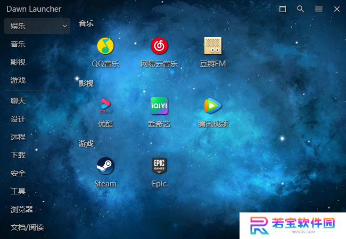Click the Dawn Launcher title text
The image size is (346, 239).
(x=34, y=9)
